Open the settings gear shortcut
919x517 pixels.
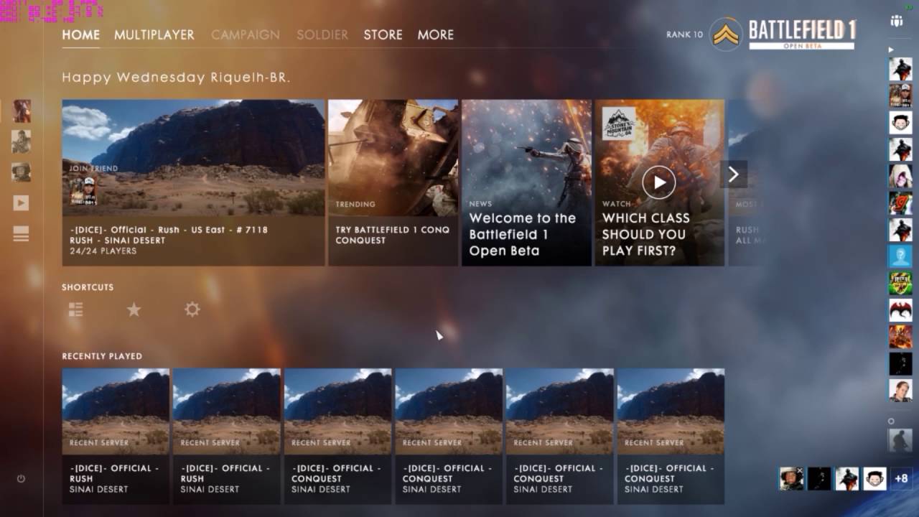point(192,309)
